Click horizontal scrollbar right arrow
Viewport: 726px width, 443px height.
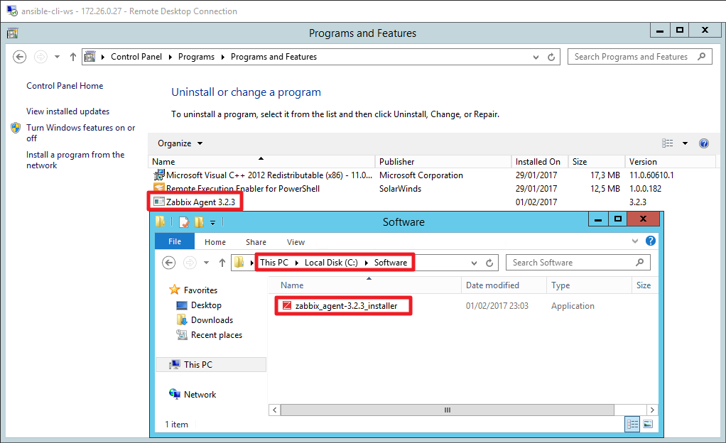pyautogui.click(x=652, y=410)
